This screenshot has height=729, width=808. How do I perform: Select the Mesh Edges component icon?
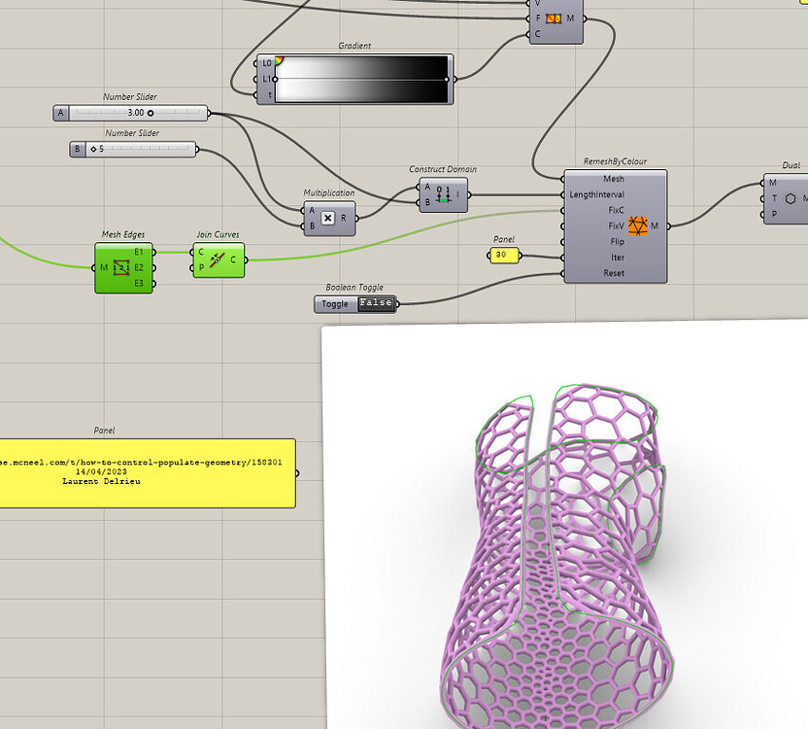[121, 265]
